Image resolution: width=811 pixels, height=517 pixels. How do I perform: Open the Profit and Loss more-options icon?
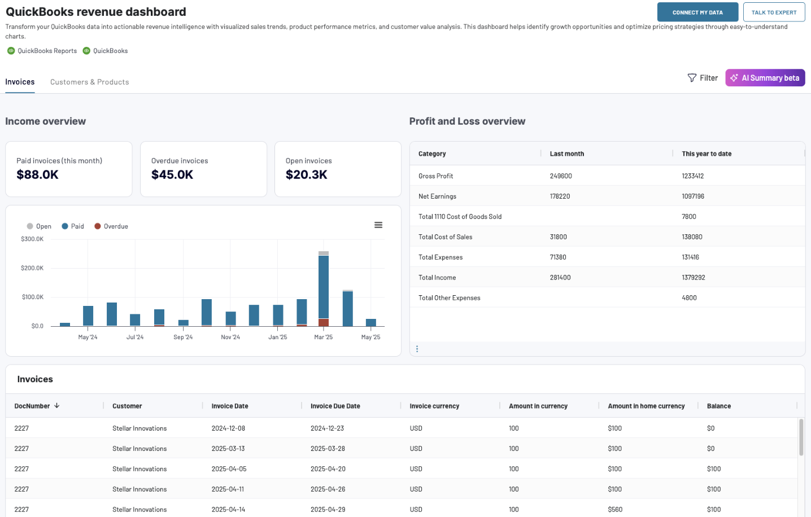click(x=417, y=348)
